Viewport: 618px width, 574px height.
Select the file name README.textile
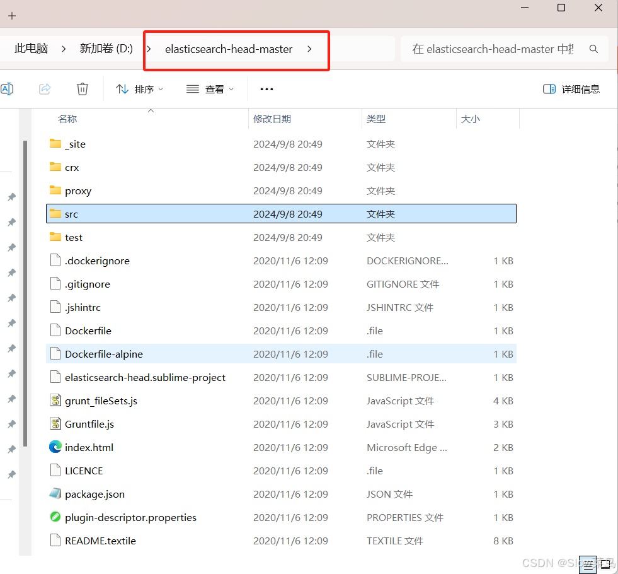coord(101,541)
